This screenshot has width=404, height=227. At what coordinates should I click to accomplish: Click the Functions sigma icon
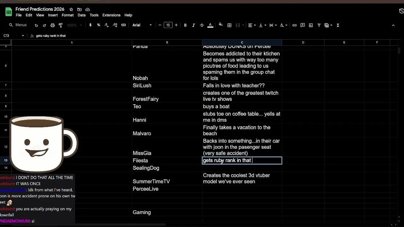[x=338, y=25]
